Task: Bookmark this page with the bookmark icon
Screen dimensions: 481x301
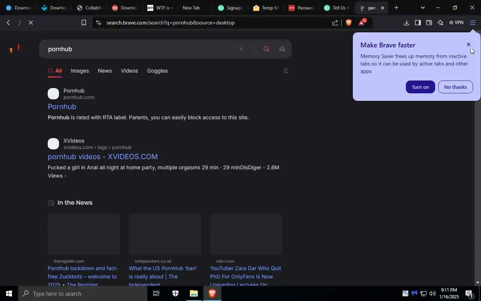Action: pyautogui.click(x=84, y=23)
